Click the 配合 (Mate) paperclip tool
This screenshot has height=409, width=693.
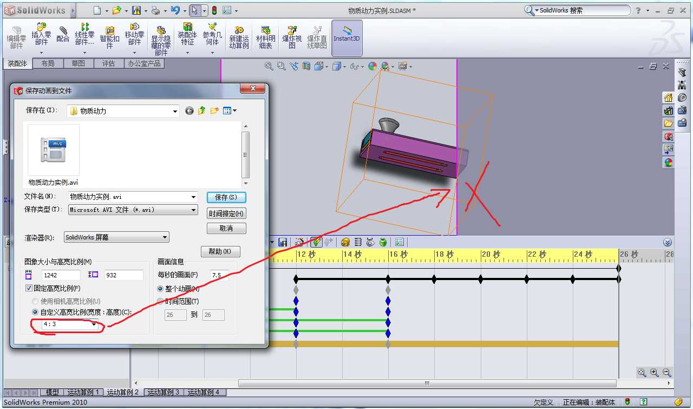(x=63, y=34)
